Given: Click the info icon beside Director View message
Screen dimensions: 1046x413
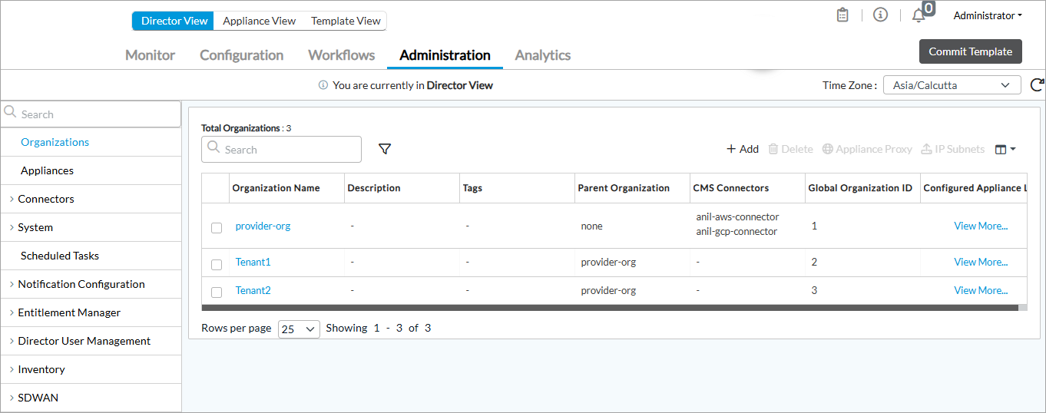Looking at the screenshot, I should click(323, 85).
